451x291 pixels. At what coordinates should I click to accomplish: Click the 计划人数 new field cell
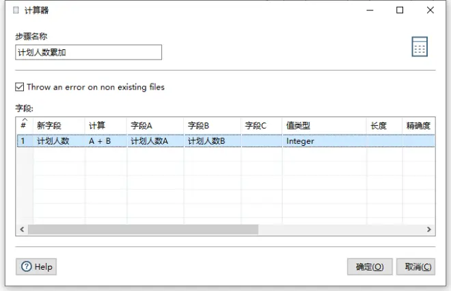click(x=59, y=141)
